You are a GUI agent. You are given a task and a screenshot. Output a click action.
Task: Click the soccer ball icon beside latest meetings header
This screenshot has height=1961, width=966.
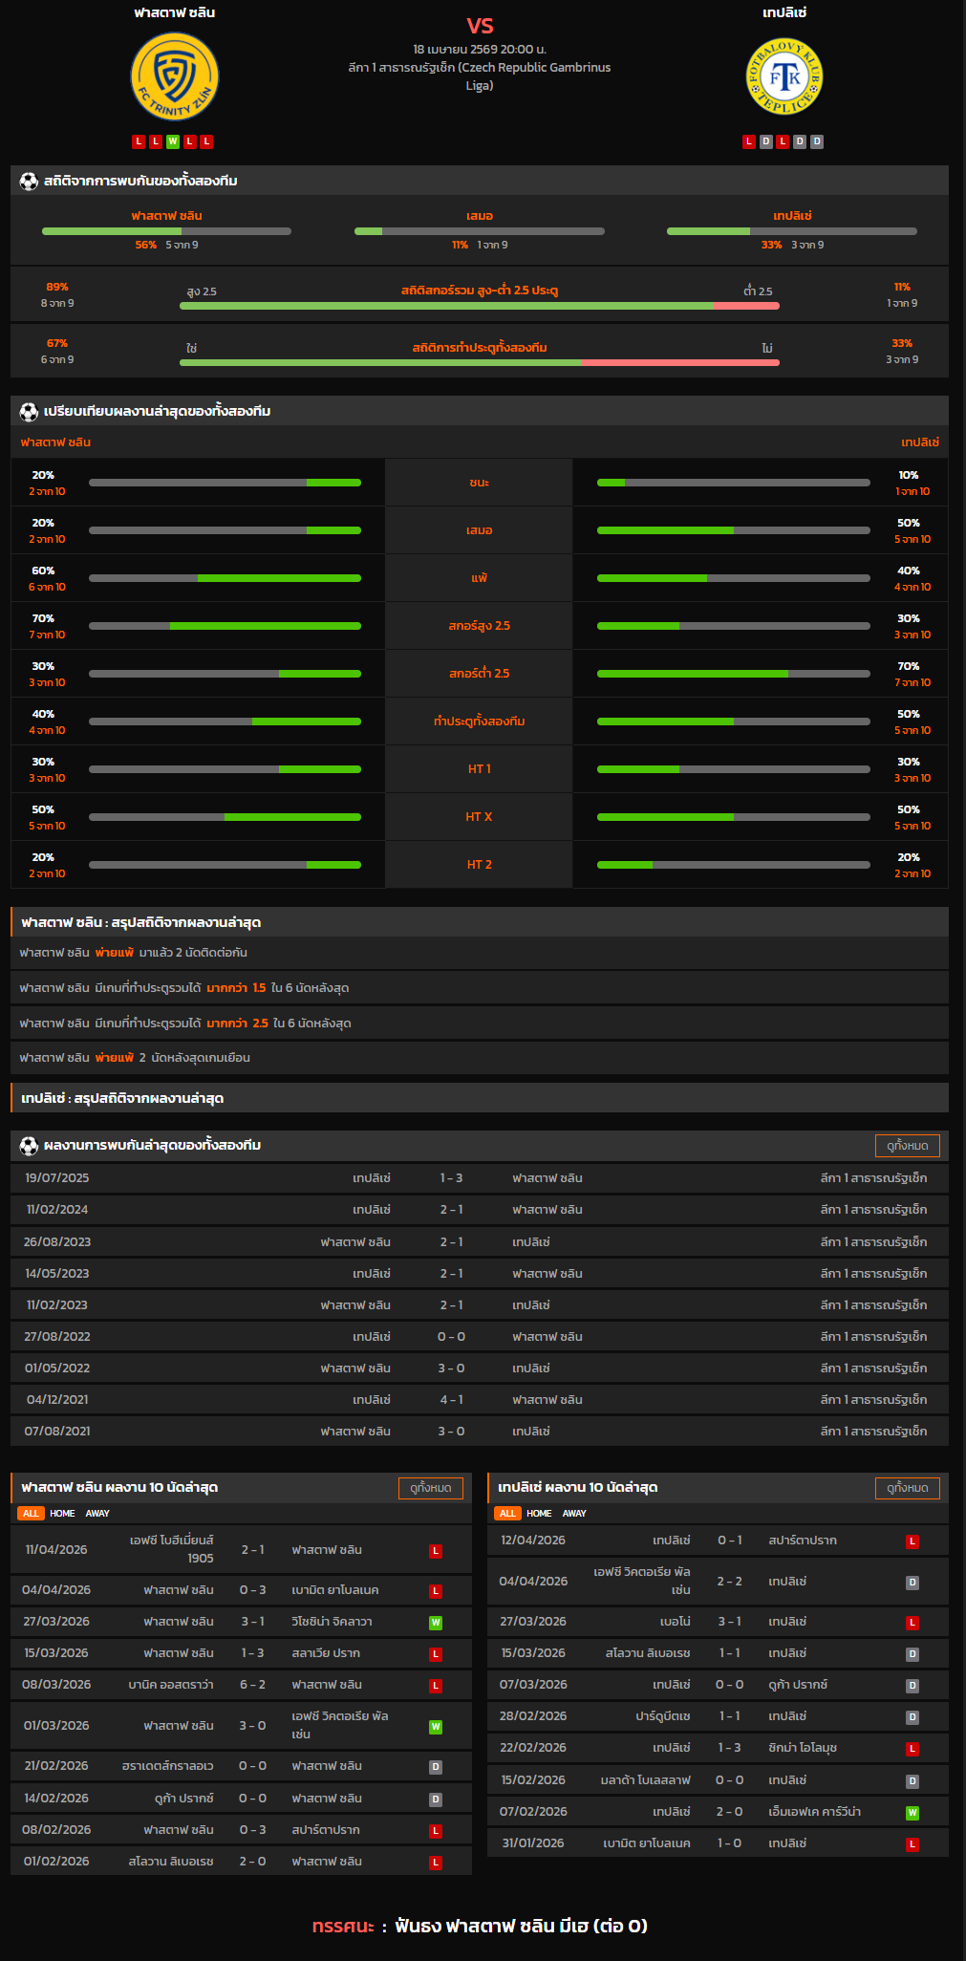(29, 1145)
